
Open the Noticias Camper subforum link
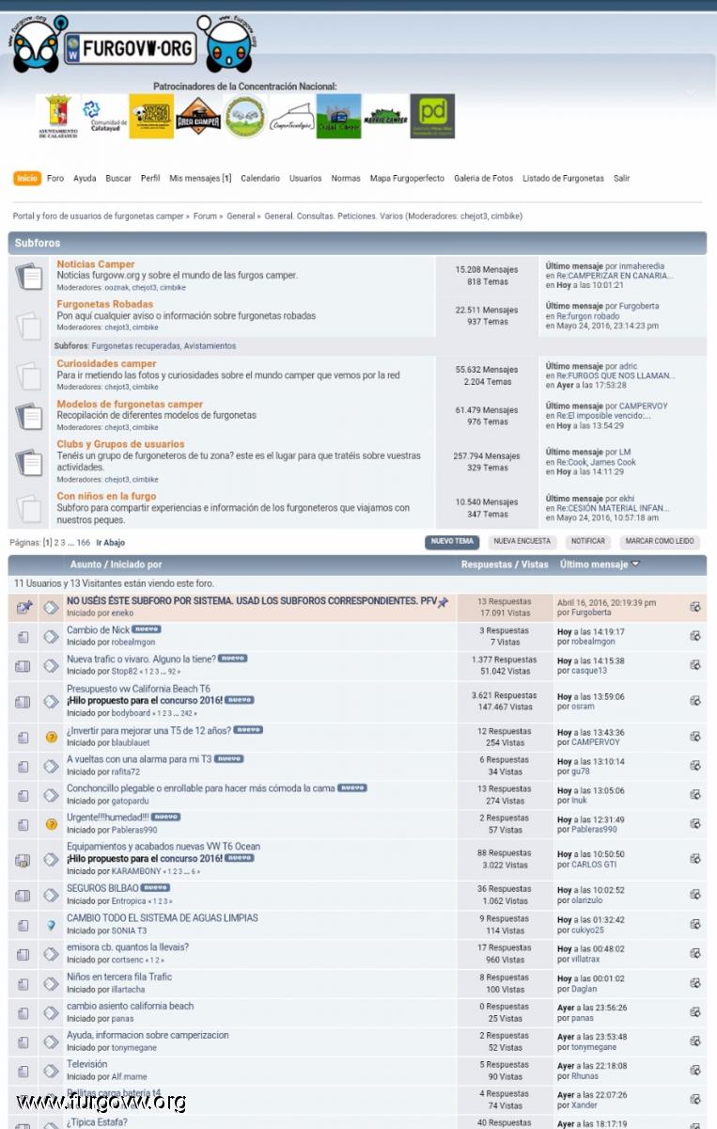point(96,264)
